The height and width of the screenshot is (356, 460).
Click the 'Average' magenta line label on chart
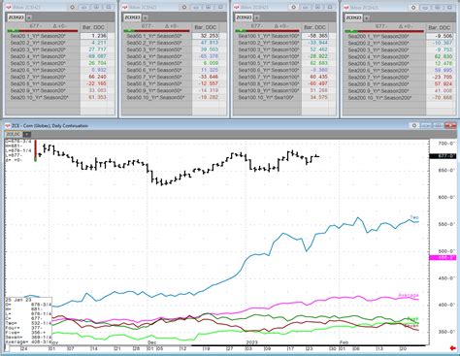coord(409,295)
